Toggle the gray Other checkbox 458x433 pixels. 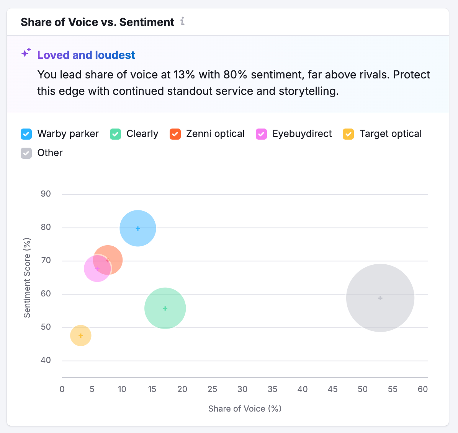tap(26, 153)
